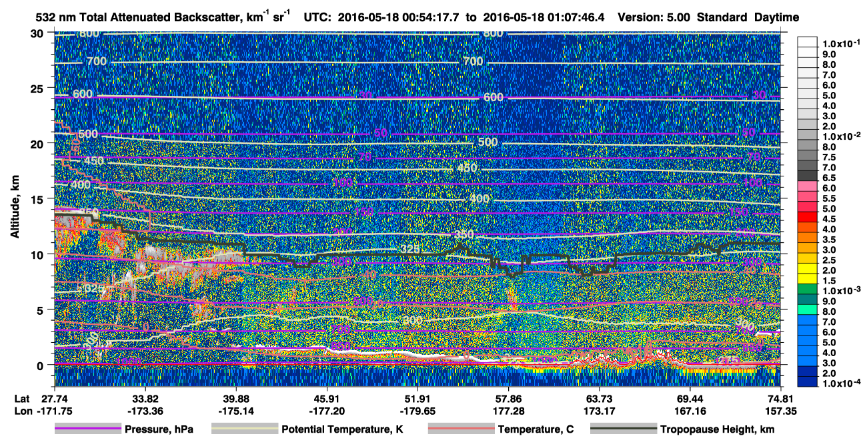Click altitude axis tick label 15
The image size is (867, 444).
[36, 199]
